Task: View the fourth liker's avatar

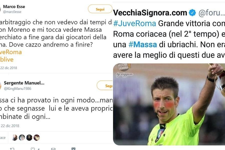Action: pyautogui.click(x=36, y=137)
